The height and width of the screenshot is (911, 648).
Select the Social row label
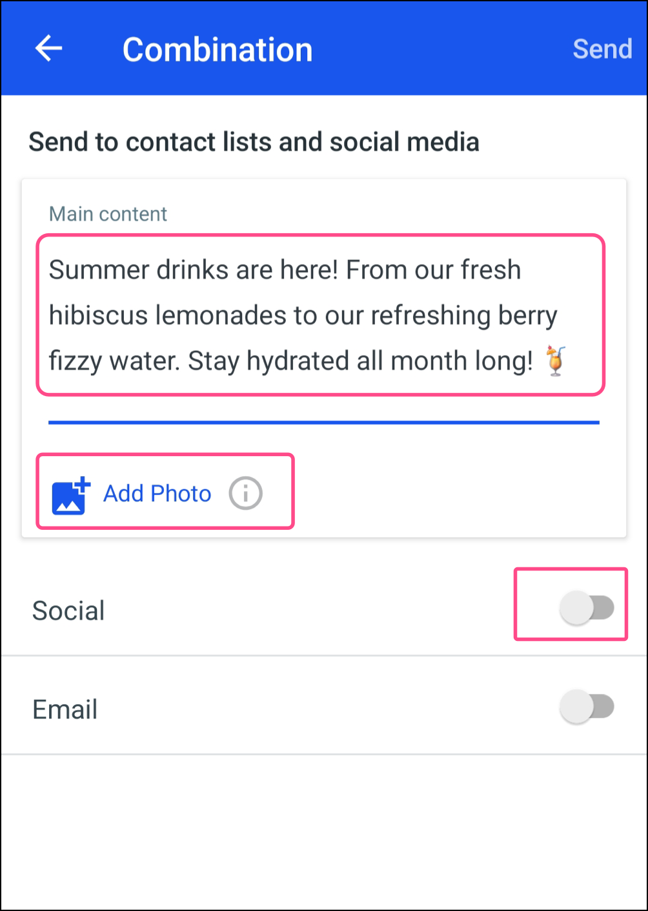(x=68, y=611)
